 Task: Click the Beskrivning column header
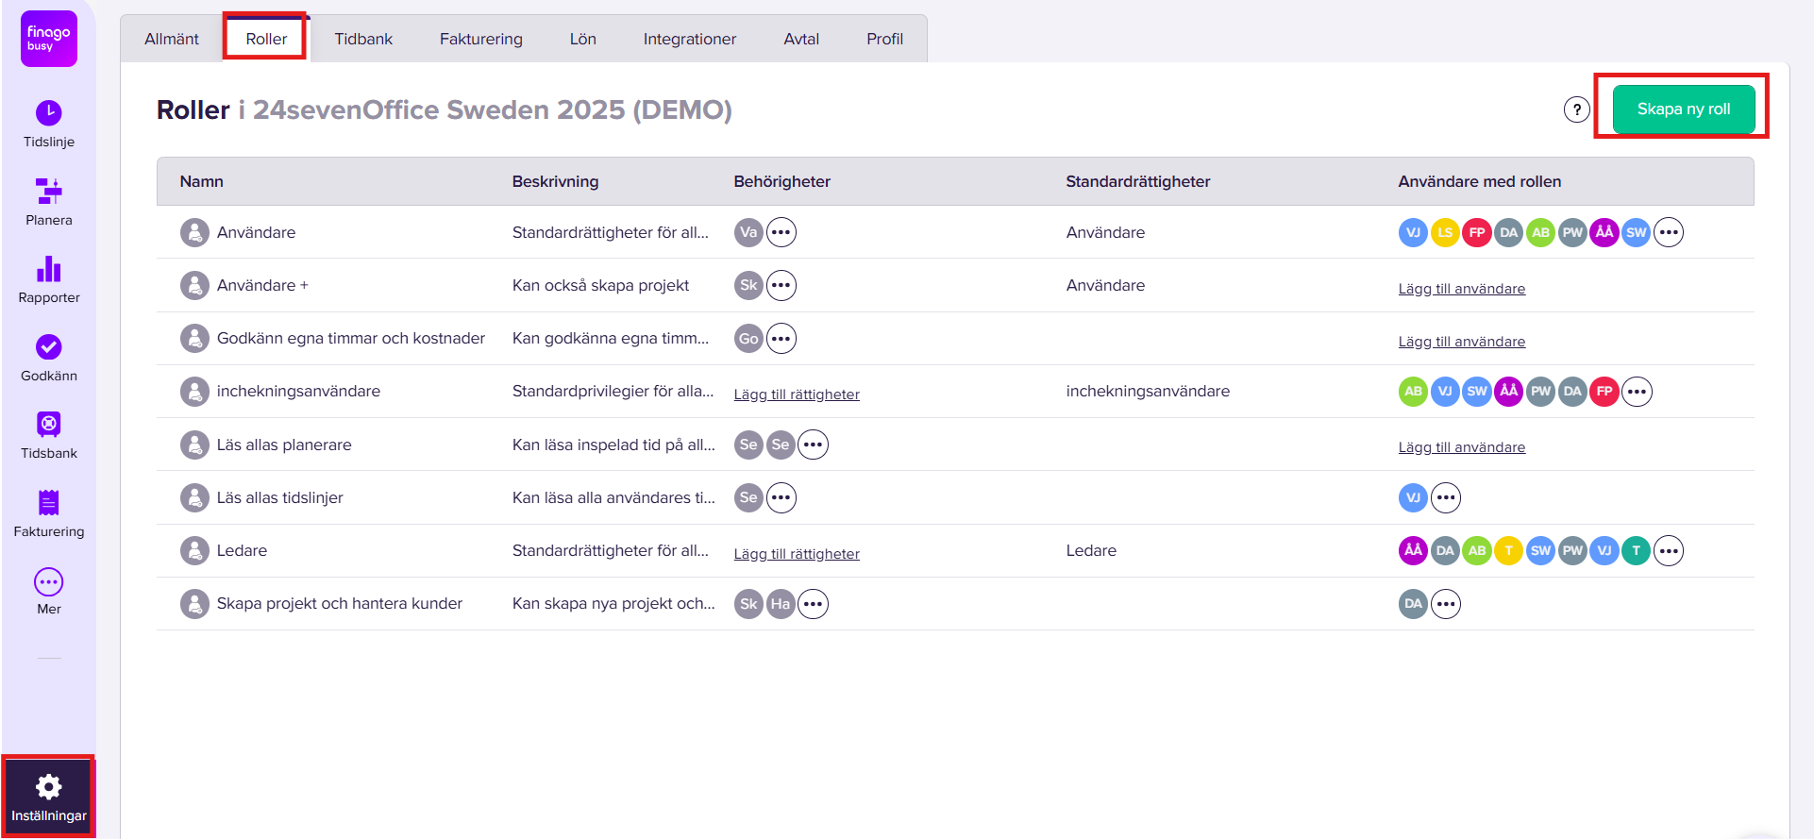click(x=555, y=181)
